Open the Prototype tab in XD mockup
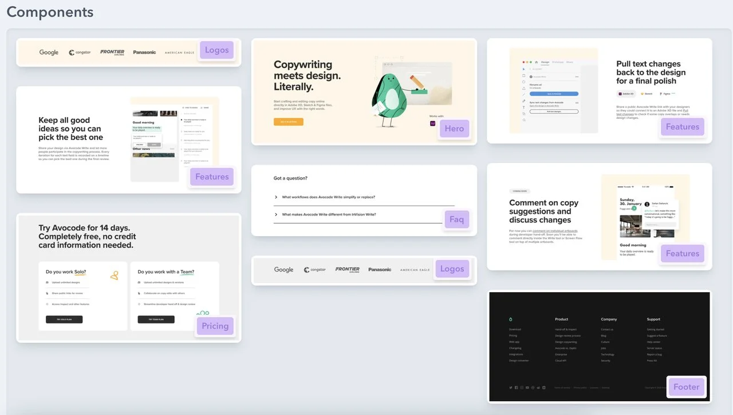The width and height of the screenshot is (733, 415). click(557, 62)
